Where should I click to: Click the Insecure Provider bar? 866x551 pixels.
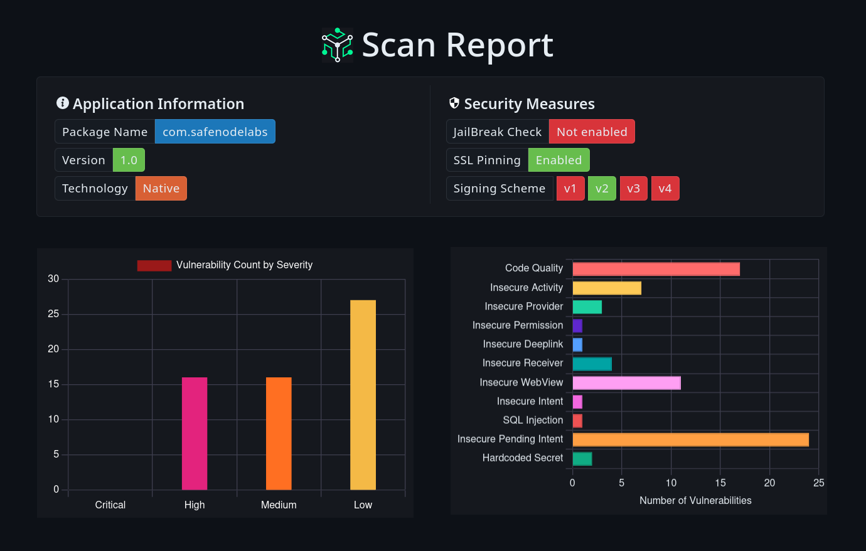[587, 307]
